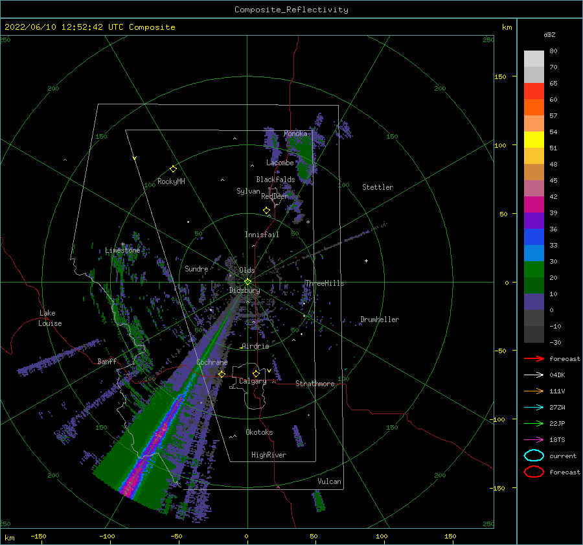
Task: Click the red forecast arrow in legend
Action: tap(534, 358)
